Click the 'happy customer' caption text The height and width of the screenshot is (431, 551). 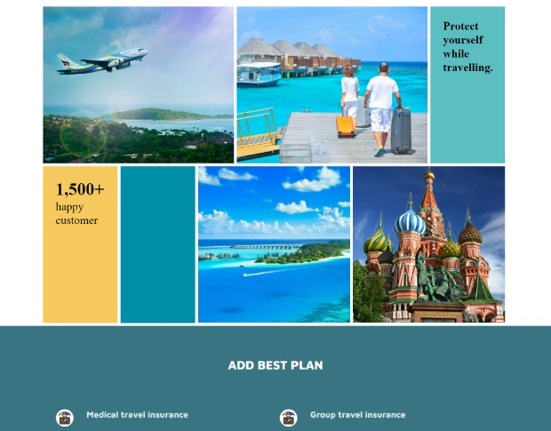(76, 213)
